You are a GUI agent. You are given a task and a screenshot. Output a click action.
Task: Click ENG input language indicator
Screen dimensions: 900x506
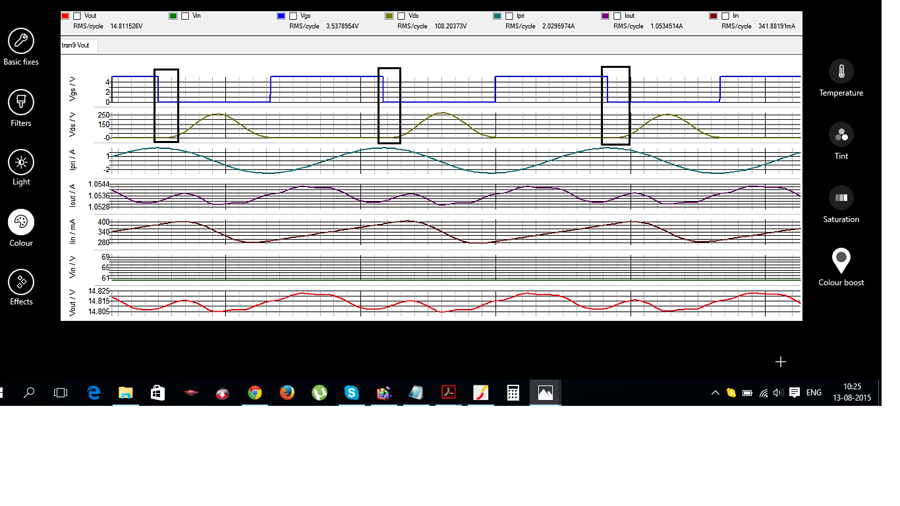pyautogui.click(x=814, y=393)
